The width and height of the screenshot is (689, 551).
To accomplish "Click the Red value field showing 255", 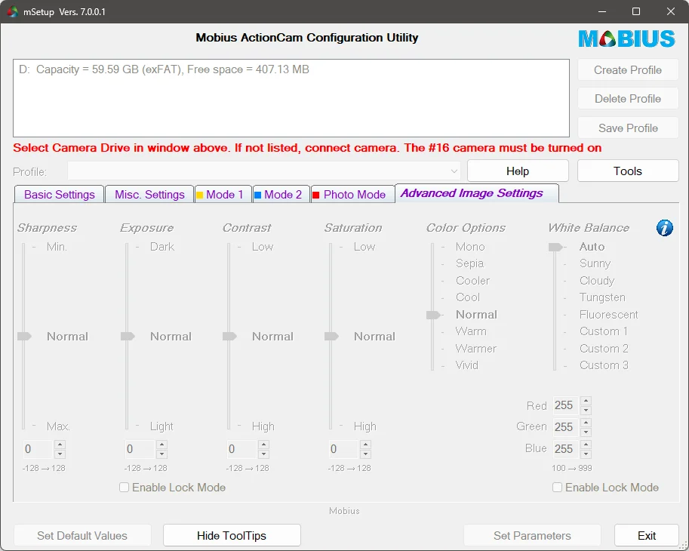I will coord(566,405).
